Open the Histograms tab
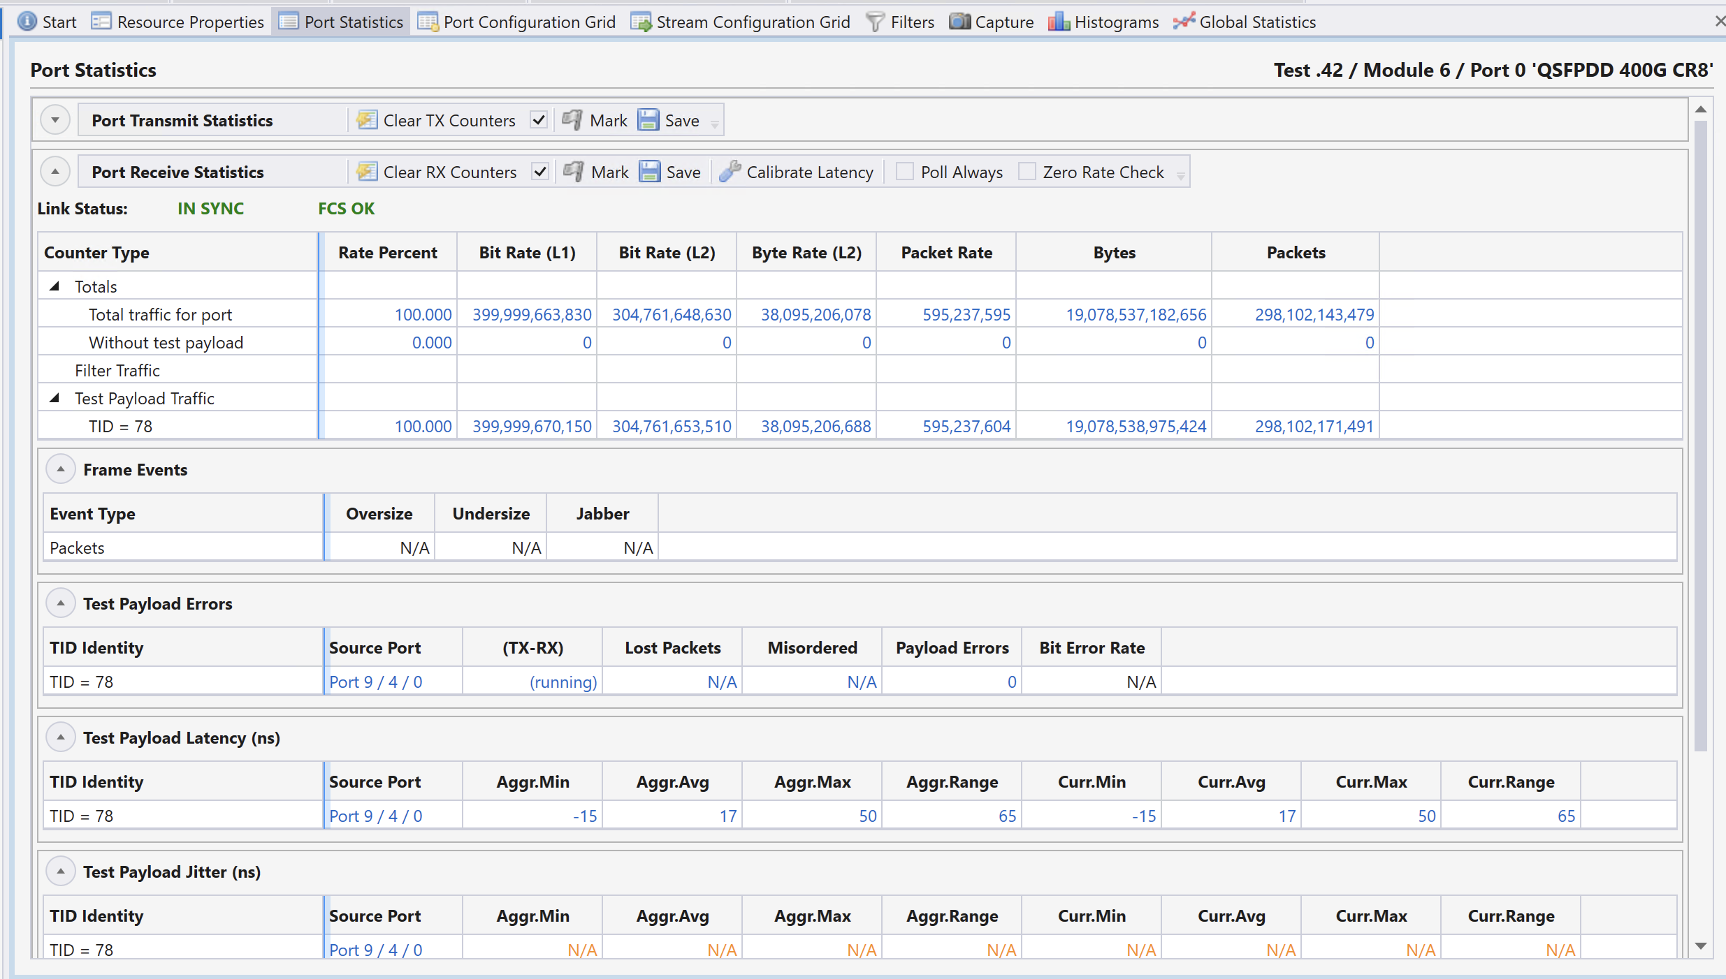This screenshot has height=979, width=1726. tap(1103, 22)
